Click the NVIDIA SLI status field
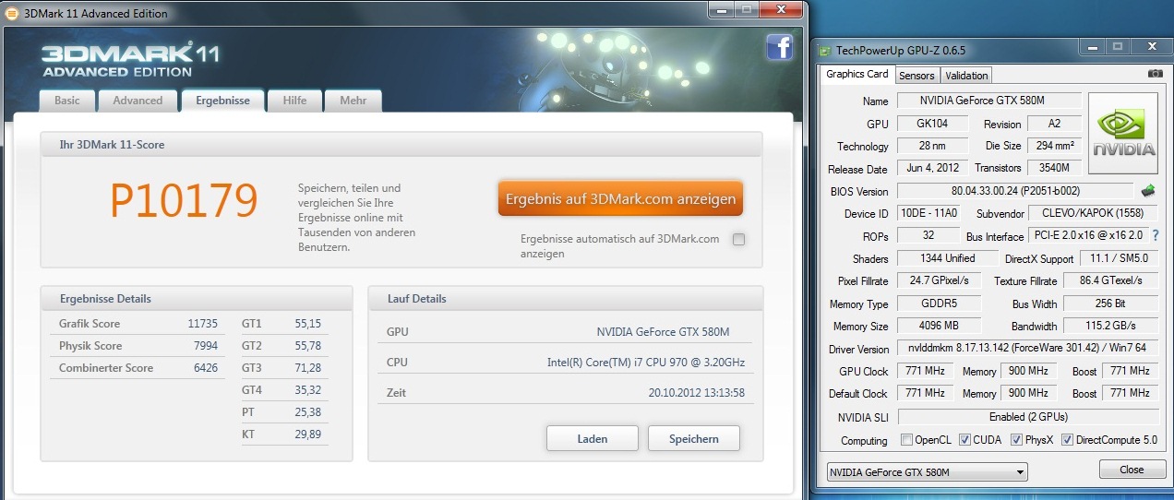1174x500 pixels. point(1027,417)
